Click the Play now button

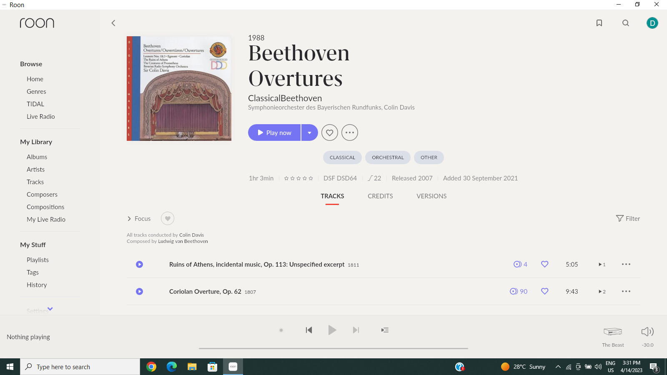pyautogui.click(x=274, y=132)
